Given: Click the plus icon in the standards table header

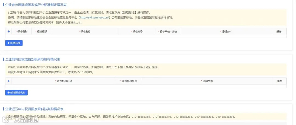Looking at the screenshot, I should (x=8, y=31).
